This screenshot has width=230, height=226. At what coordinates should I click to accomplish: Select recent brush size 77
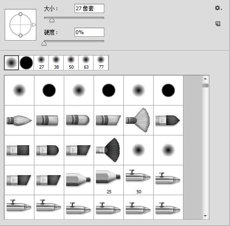(x=101, y=63)
